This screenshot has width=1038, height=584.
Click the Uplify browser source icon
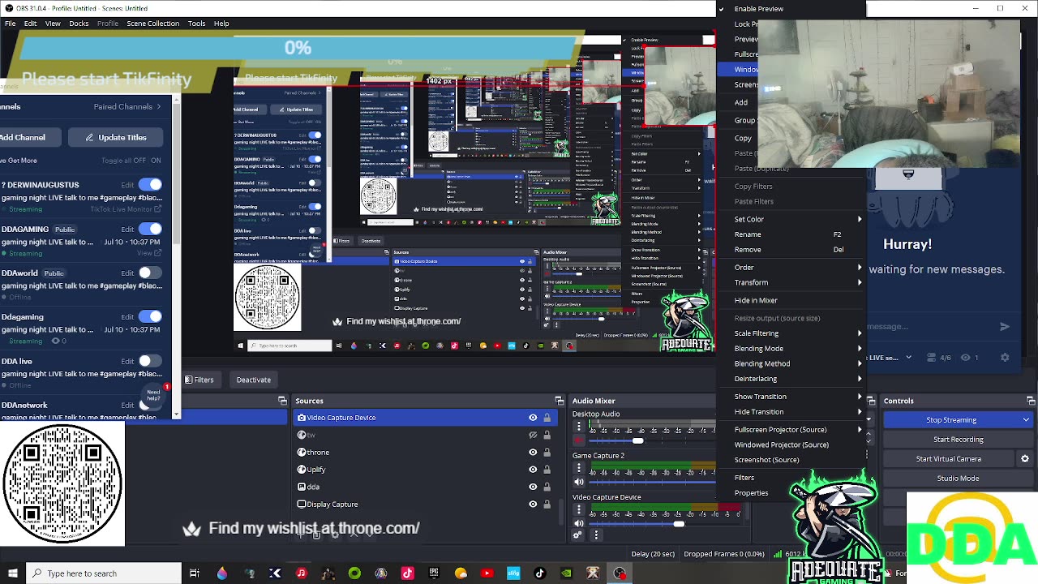302,470
